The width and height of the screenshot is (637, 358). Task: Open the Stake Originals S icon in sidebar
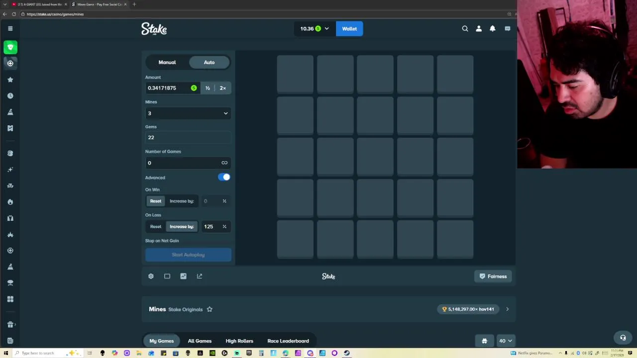click(x=10, y=153)
